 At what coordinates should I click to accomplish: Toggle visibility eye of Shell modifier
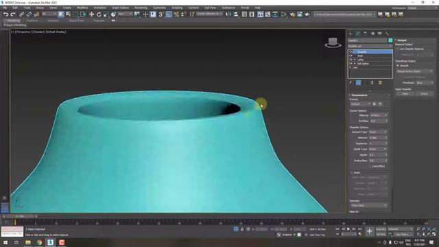[351, 56]
